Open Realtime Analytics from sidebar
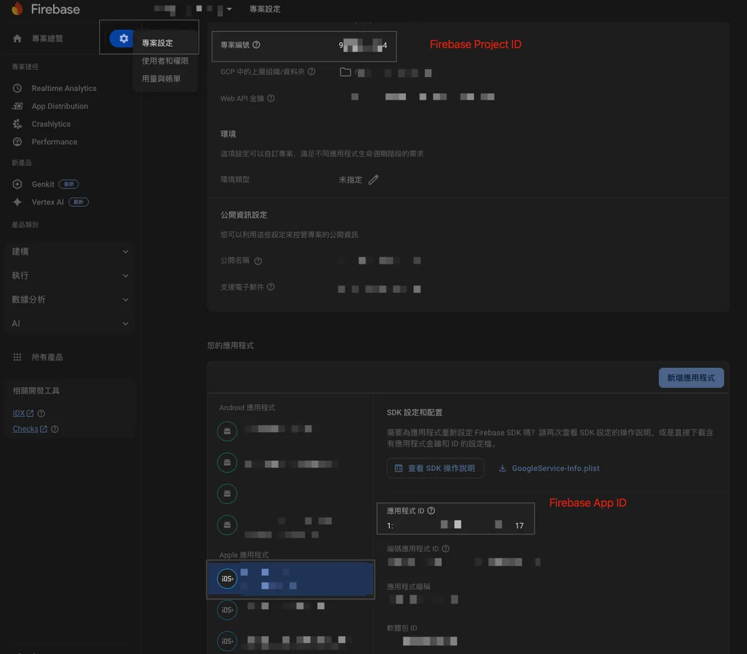 pyautogui.click(x=63, y=88)
